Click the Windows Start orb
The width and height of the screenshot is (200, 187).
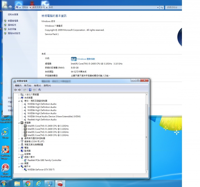[x=3, y=184]
